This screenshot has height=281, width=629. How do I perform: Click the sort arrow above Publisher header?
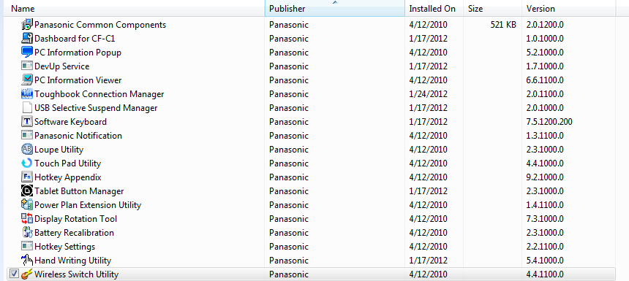click(x=335, y=2)
